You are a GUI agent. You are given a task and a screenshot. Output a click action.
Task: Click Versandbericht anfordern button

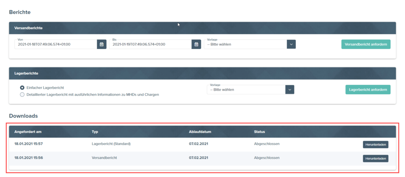point(365,44)
